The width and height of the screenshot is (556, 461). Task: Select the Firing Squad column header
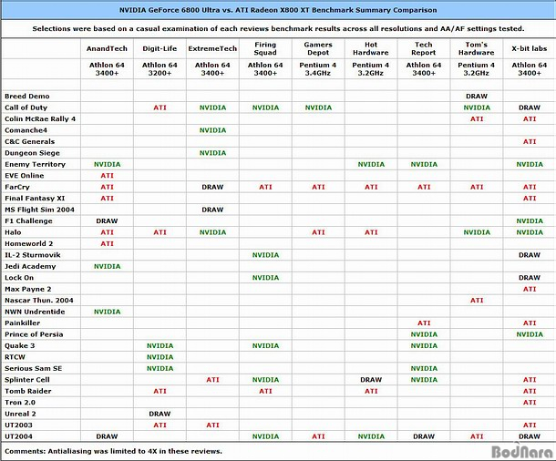click(265, 48)
